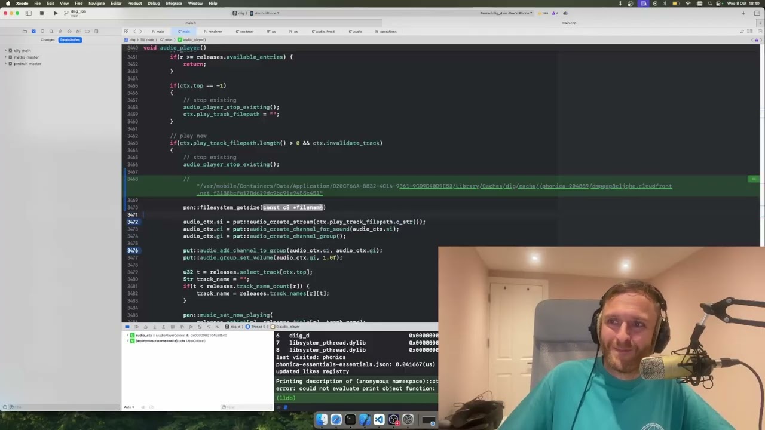Toggle the navigator sidebar
Screen dimensions: 765x430
point(28,13)
